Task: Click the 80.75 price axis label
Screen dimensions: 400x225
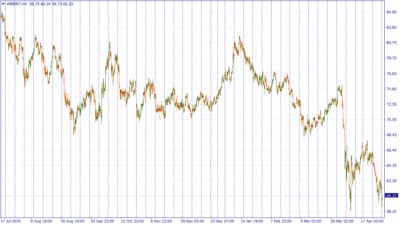Action: click(392, 43)
